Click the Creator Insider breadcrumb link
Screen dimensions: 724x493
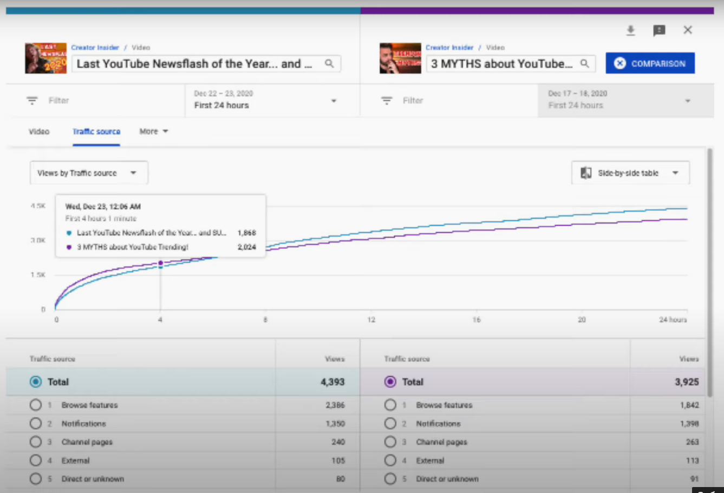pos(95,48)
